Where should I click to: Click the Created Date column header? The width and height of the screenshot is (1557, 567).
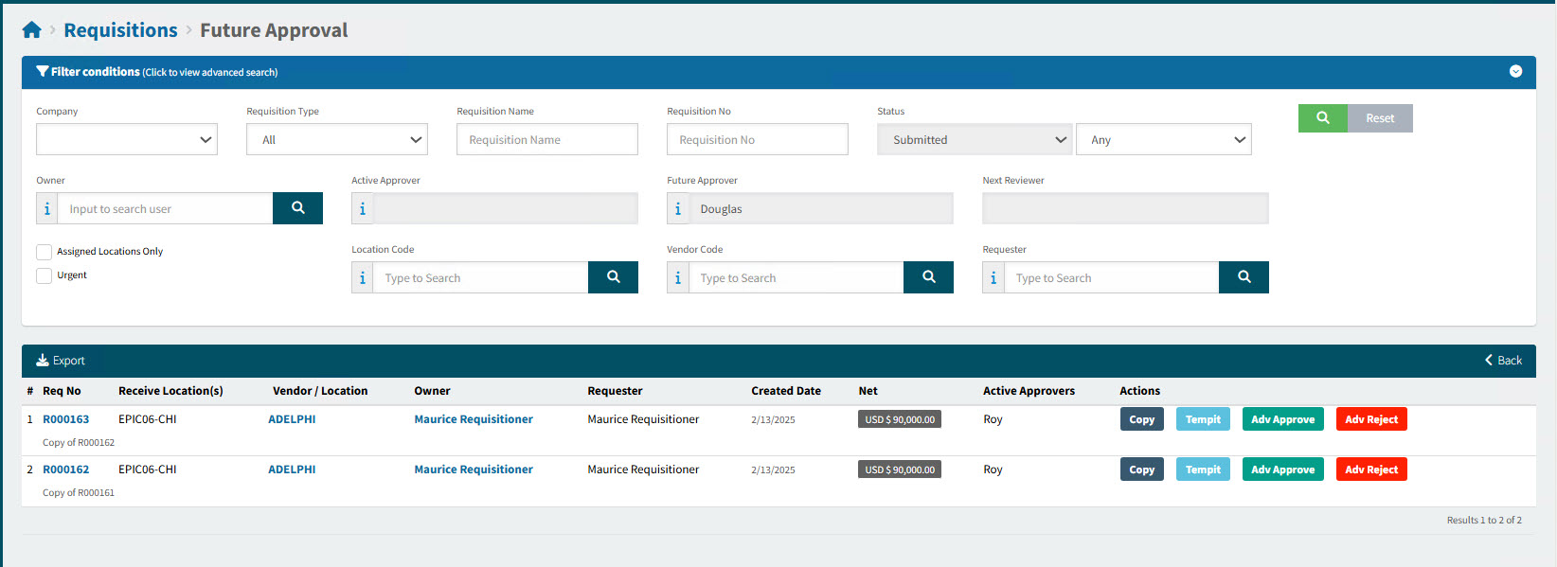tap(786, 391)
